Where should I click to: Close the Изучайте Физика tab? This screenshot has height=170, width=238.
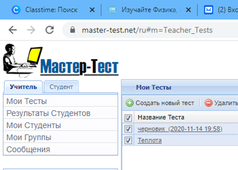tap(188, 10)
